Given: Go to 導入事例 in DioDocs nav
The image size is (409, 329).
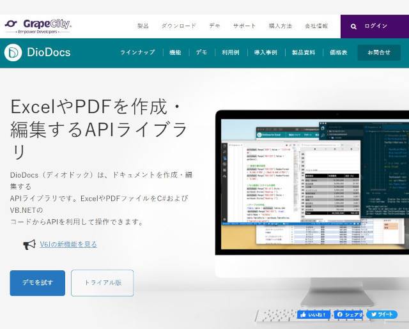Looking at the screenshot, I should pos(266,52).
